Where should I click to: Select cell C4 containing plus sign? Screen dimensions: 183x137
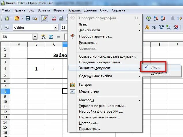[54, 69]
